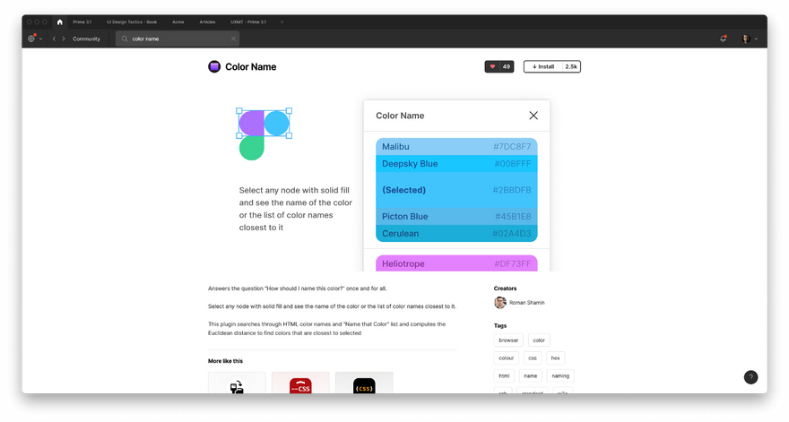
Task: Click the Color Name page title
Action: 250,67
